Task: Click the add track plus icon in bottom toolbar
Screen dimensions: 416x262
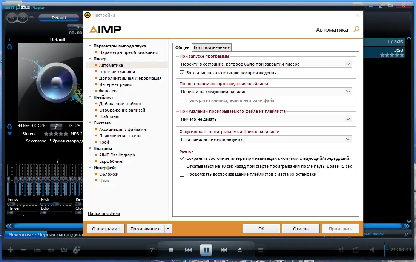Action: (x=11, y=250)
